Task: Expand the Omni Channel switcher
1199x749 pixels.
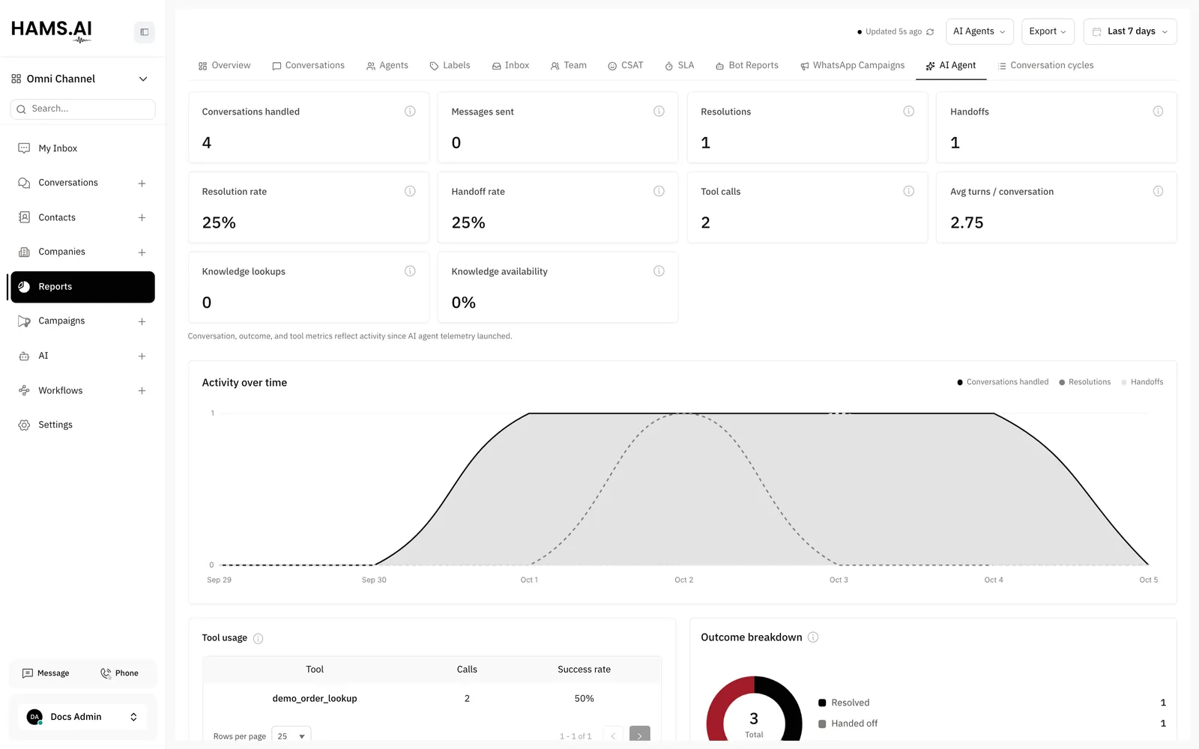Action: [x=79, y=79]
